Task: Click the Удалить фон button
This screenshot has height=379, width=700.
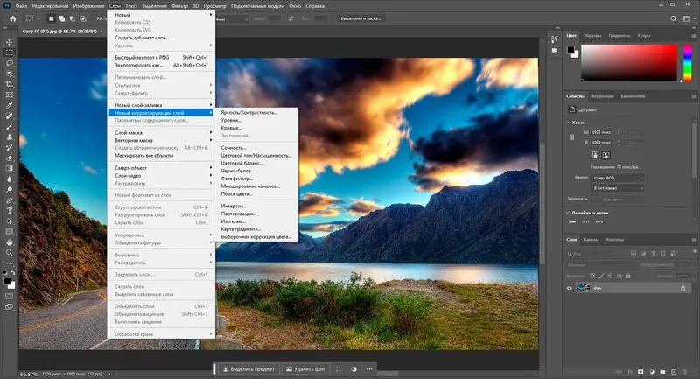Action: coord(305,368)
